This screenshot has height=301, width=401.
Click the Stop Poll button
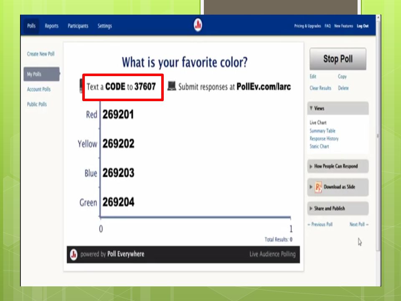tap(338, 59)
